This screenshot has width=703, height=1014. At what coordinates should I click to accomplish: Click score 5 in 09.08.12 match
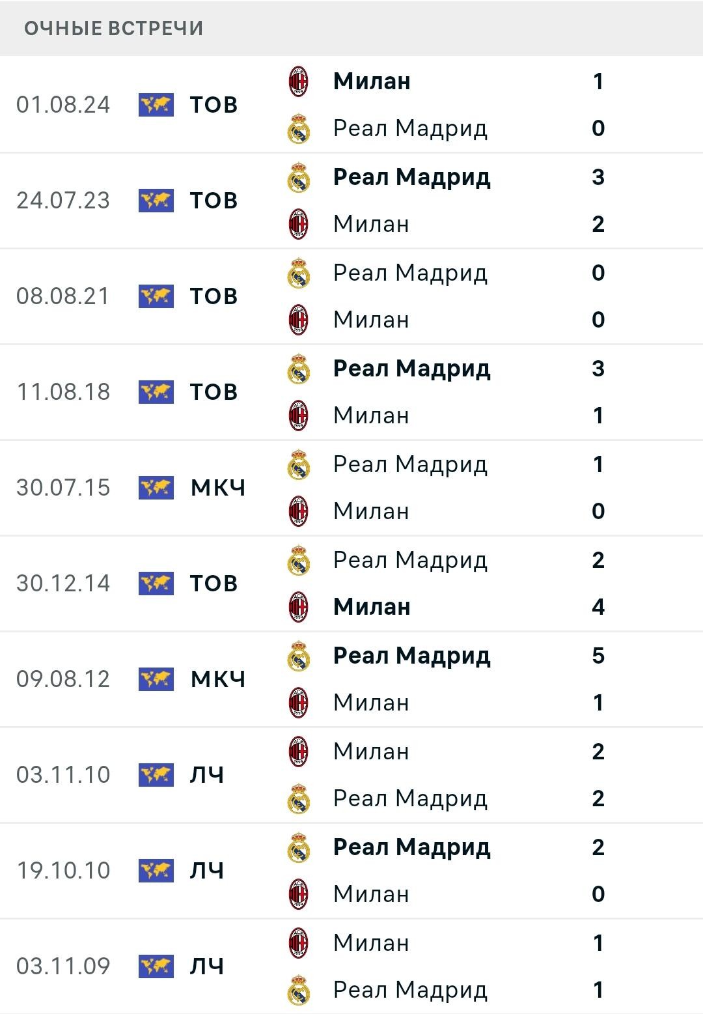(x=598, y=656)
